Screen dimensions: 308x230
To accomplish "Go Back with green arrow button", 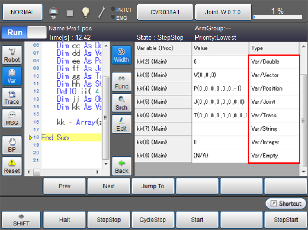I will click(121, 166).
